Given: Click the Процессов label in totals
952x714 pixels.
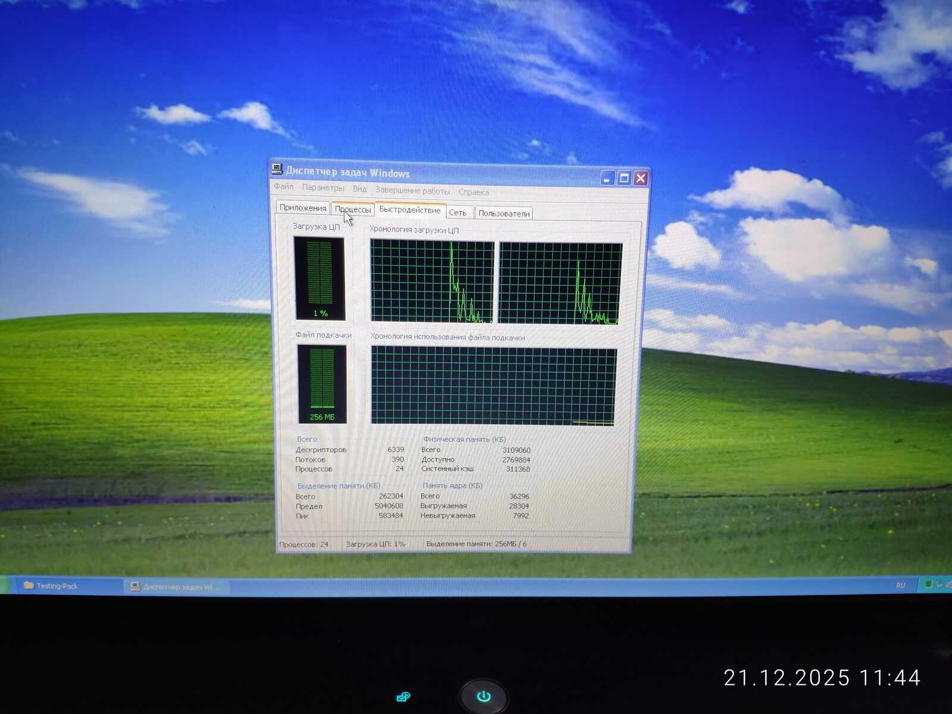Looking at the screenshot, I should coord(314,469).
